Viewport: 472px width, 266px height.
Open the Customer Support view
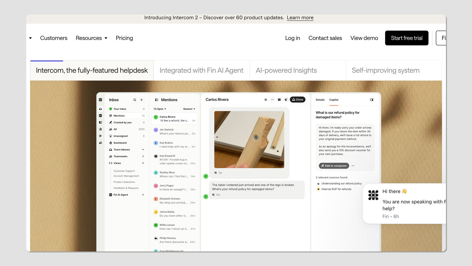click(x=124, y=171)
